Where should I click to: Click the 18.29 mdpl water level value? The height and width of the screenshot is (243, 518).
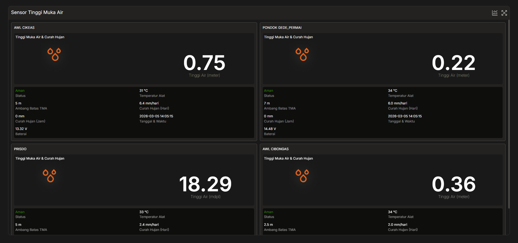click(x=205, y=184)
